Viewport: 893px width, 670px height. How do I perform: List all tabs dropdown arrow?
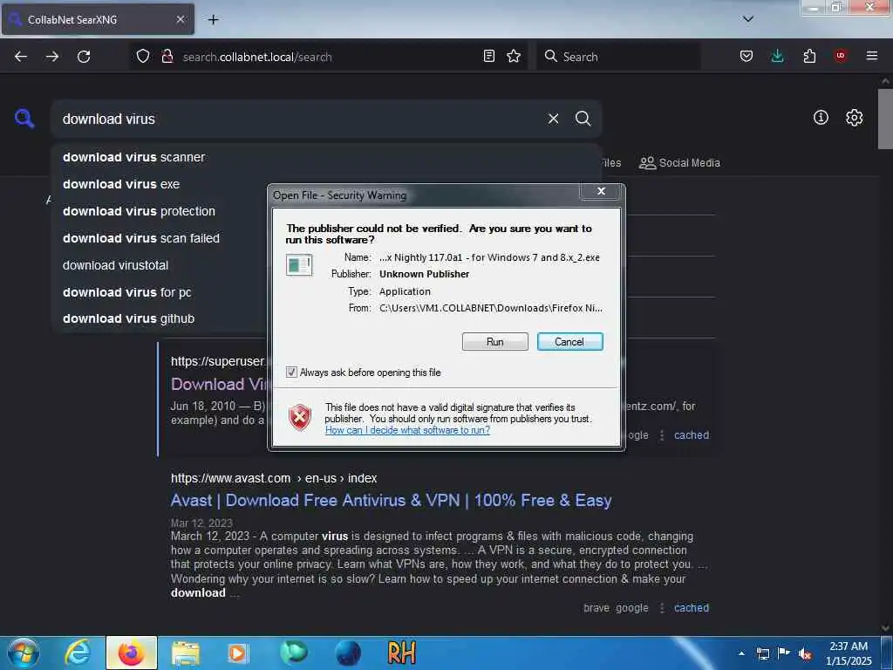tap(748, 19)
